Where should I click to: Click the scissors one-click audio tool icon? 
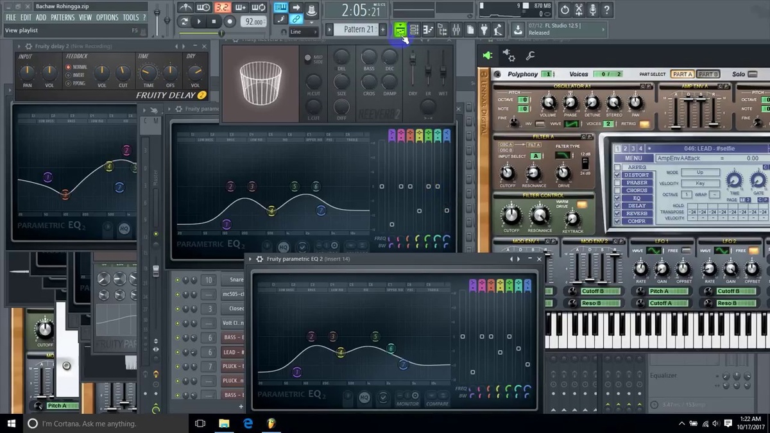point(579,10)
